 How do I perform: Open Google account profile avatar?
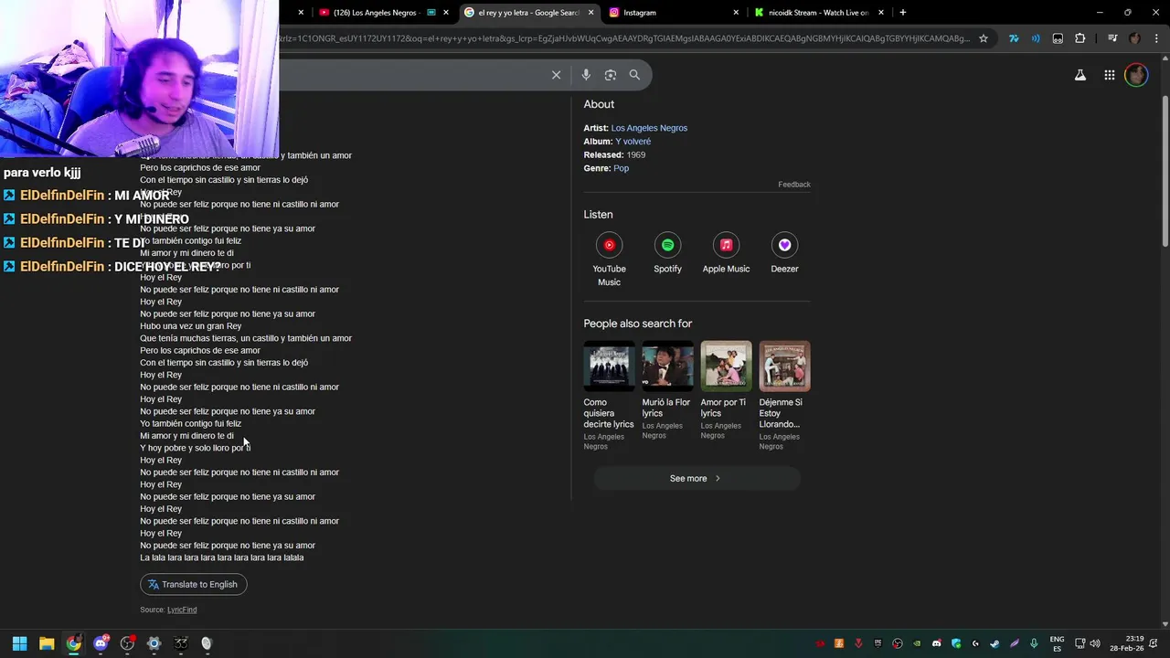point(1136,75)
